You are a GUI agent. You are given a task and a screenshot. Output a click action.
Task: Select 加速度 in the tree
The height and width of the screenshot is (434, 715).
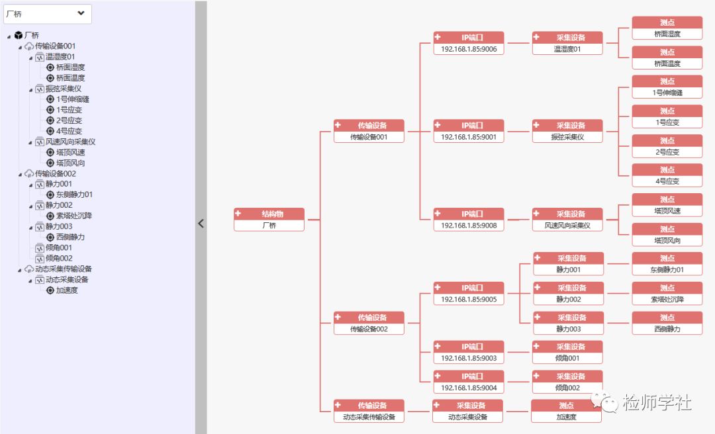(67, 290)
